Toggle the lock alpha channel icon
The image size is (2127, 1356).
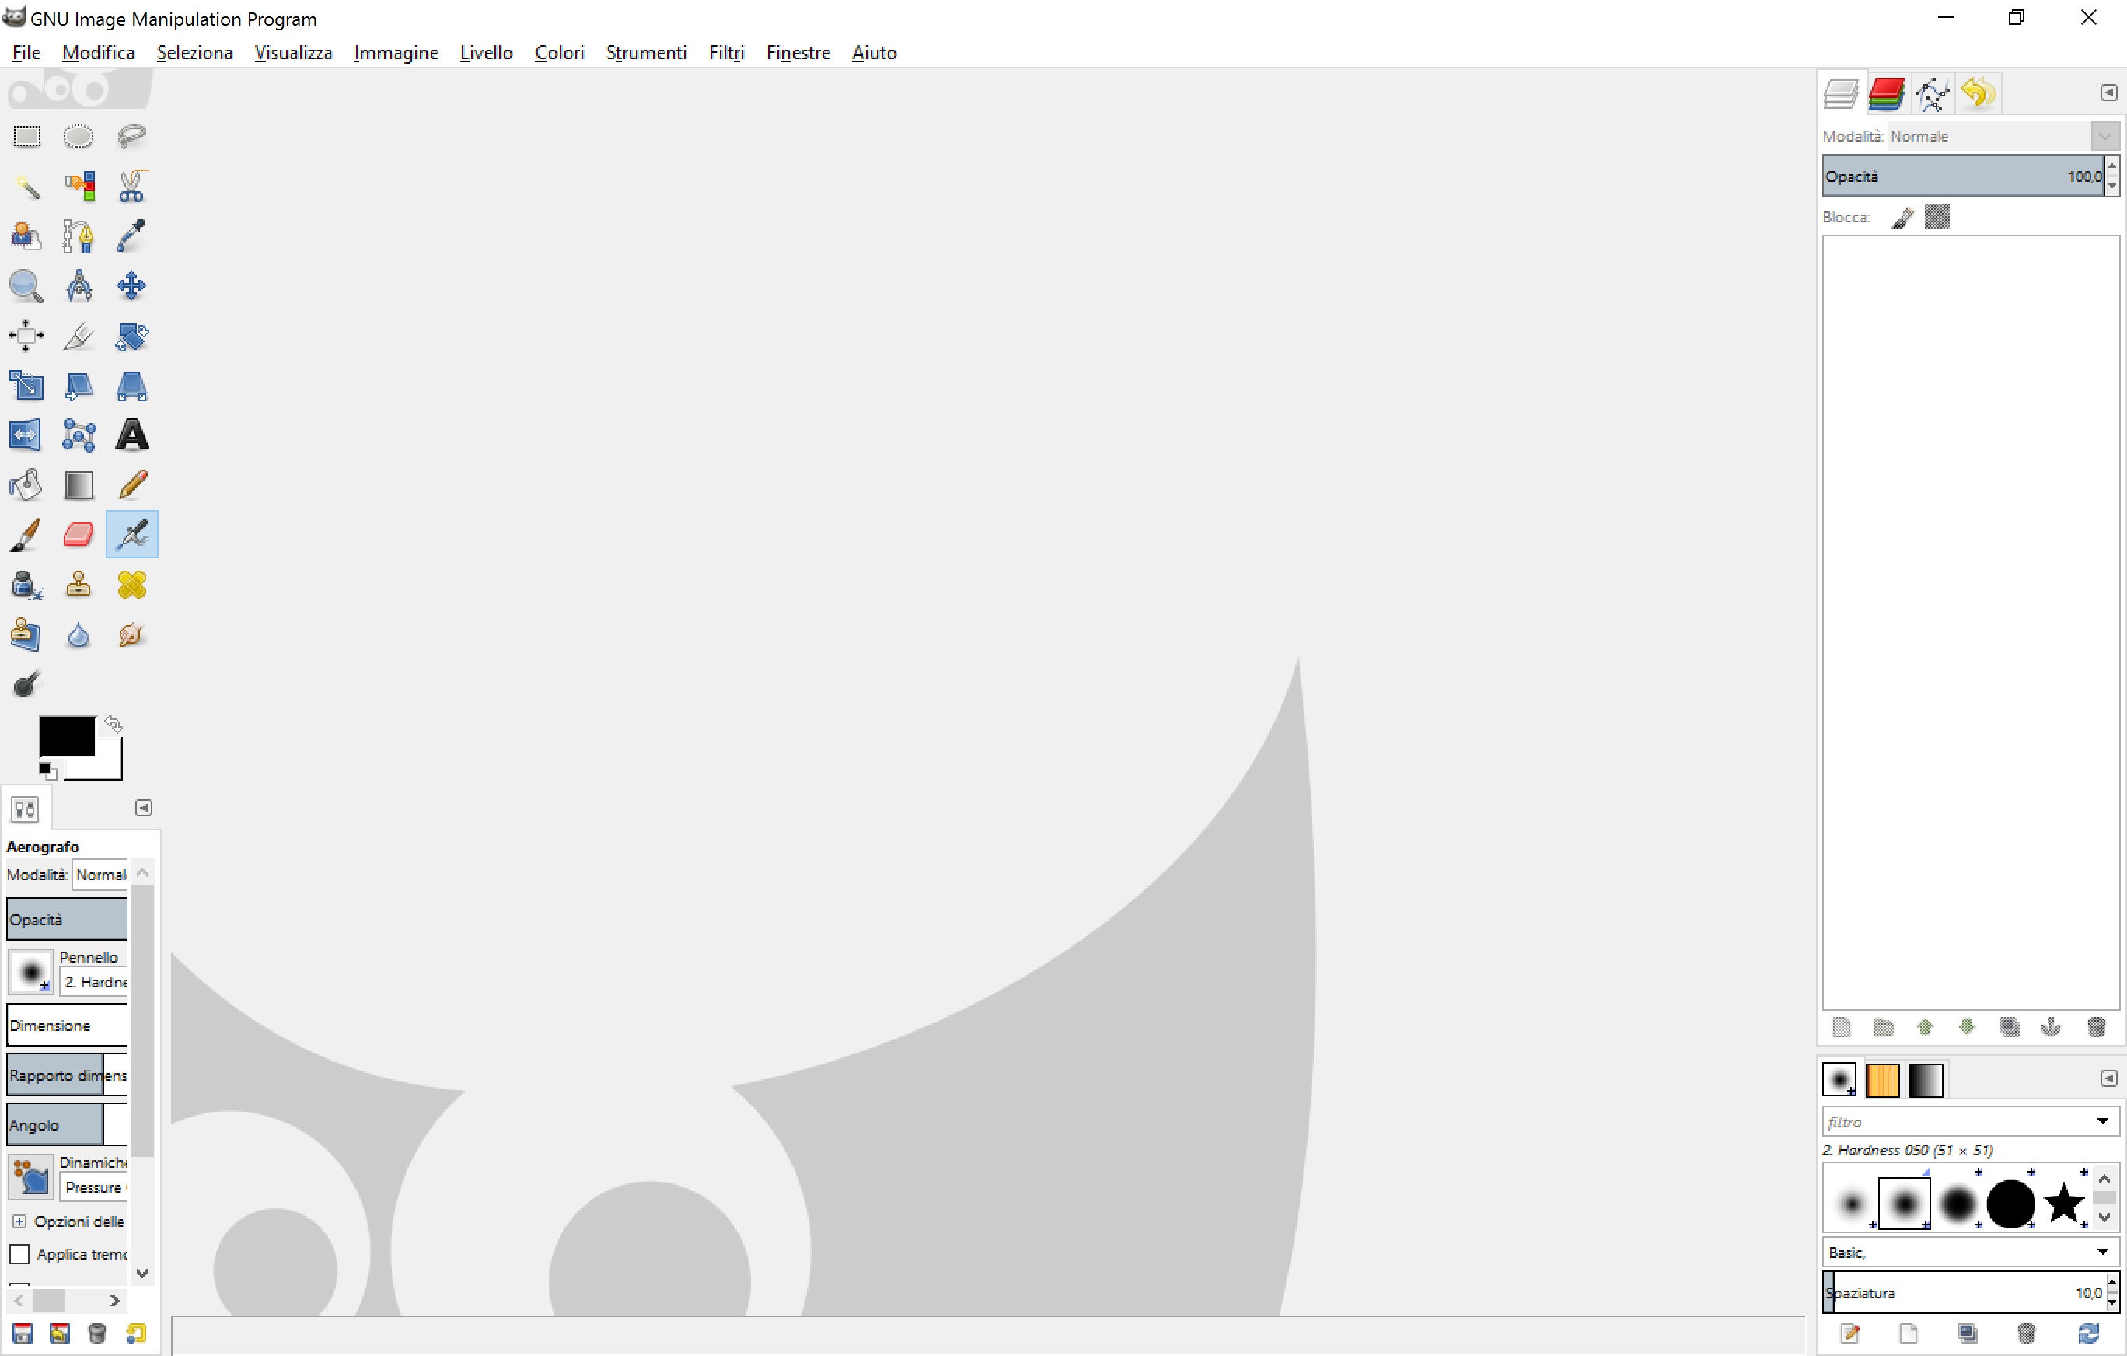[1937, 216]
